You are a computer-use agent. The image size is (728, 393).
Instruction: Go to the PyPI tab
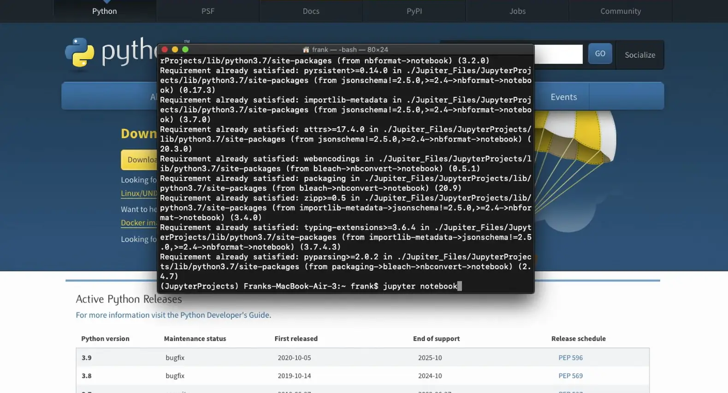[x=414, y=11]
